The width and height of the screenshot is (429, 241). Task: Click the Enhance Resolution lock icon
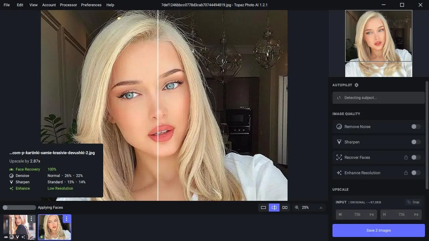click(406, 173)
